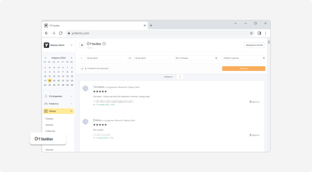Open the browser side panel icon
Image resolution: width=312 pixels, height=172 pixels.
click(259, 33)
